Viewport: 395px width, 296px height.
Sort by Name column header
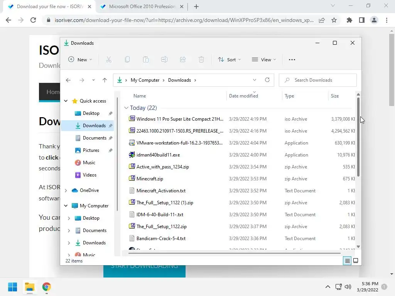click(x=140, y=96)
